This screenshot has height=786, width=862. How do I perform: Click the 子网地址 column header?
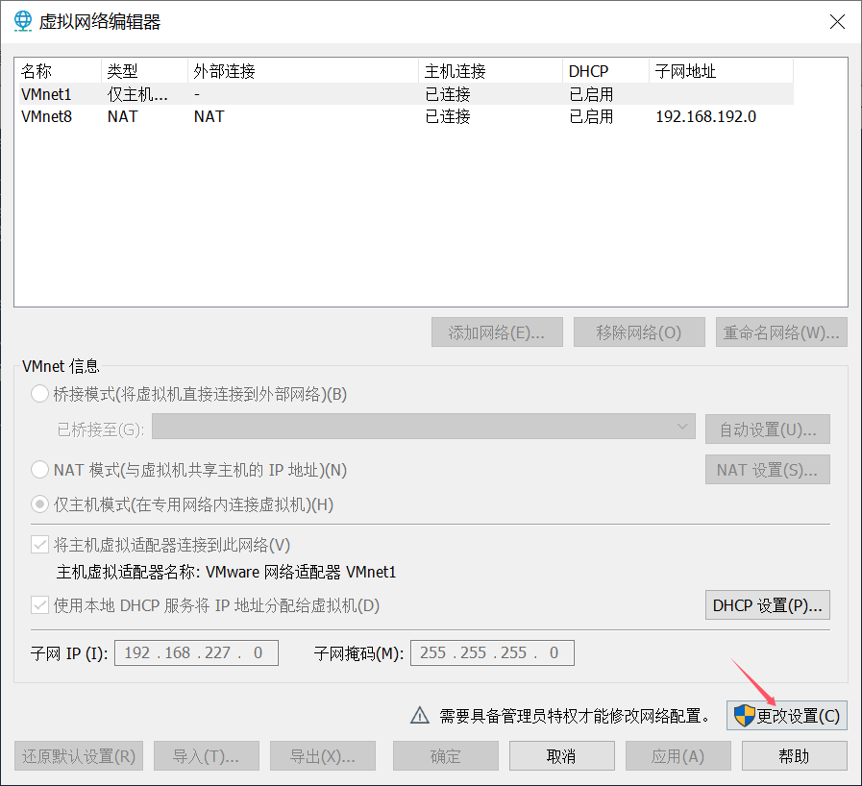[722, 71]
